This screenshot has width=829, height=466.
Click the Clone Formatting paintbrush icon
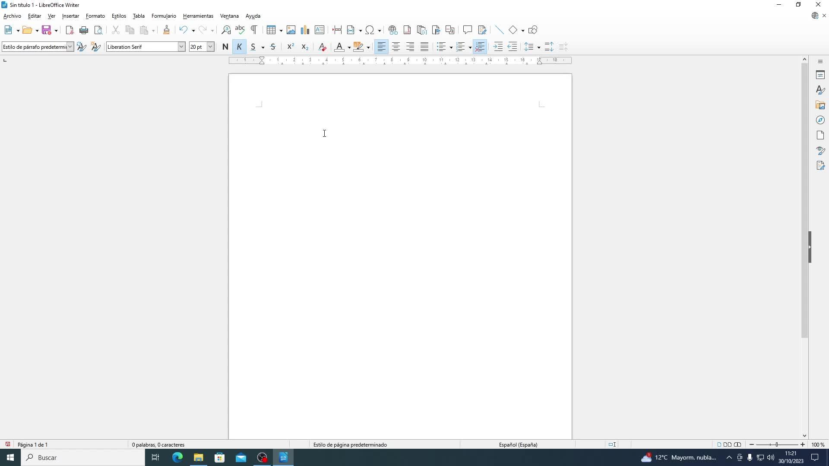coord(166,30)
